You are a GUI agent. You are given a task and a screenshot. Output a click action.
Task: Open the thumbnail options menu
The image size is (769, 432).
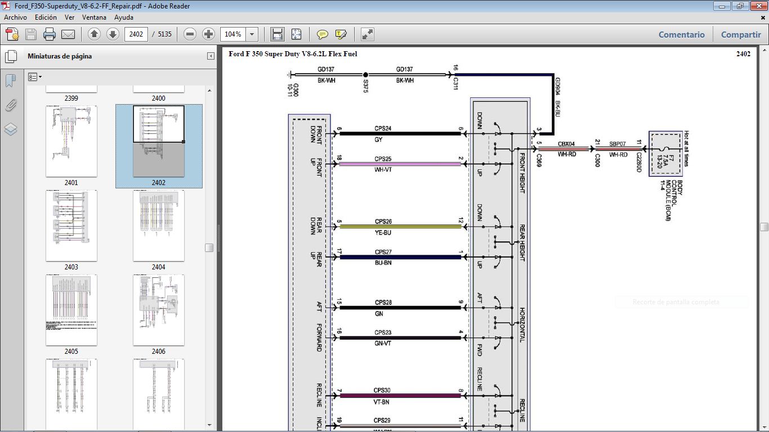pyautogui.click(x=35, y=77)
